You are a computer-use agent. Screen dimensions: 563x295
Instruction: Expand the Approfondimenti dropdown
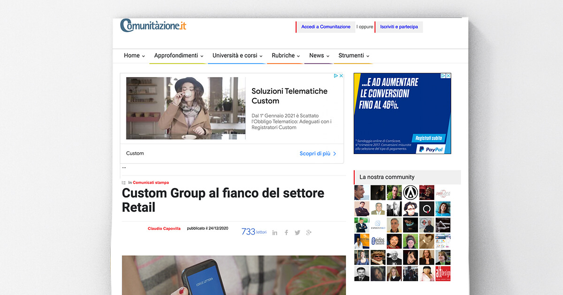point(178,55)
